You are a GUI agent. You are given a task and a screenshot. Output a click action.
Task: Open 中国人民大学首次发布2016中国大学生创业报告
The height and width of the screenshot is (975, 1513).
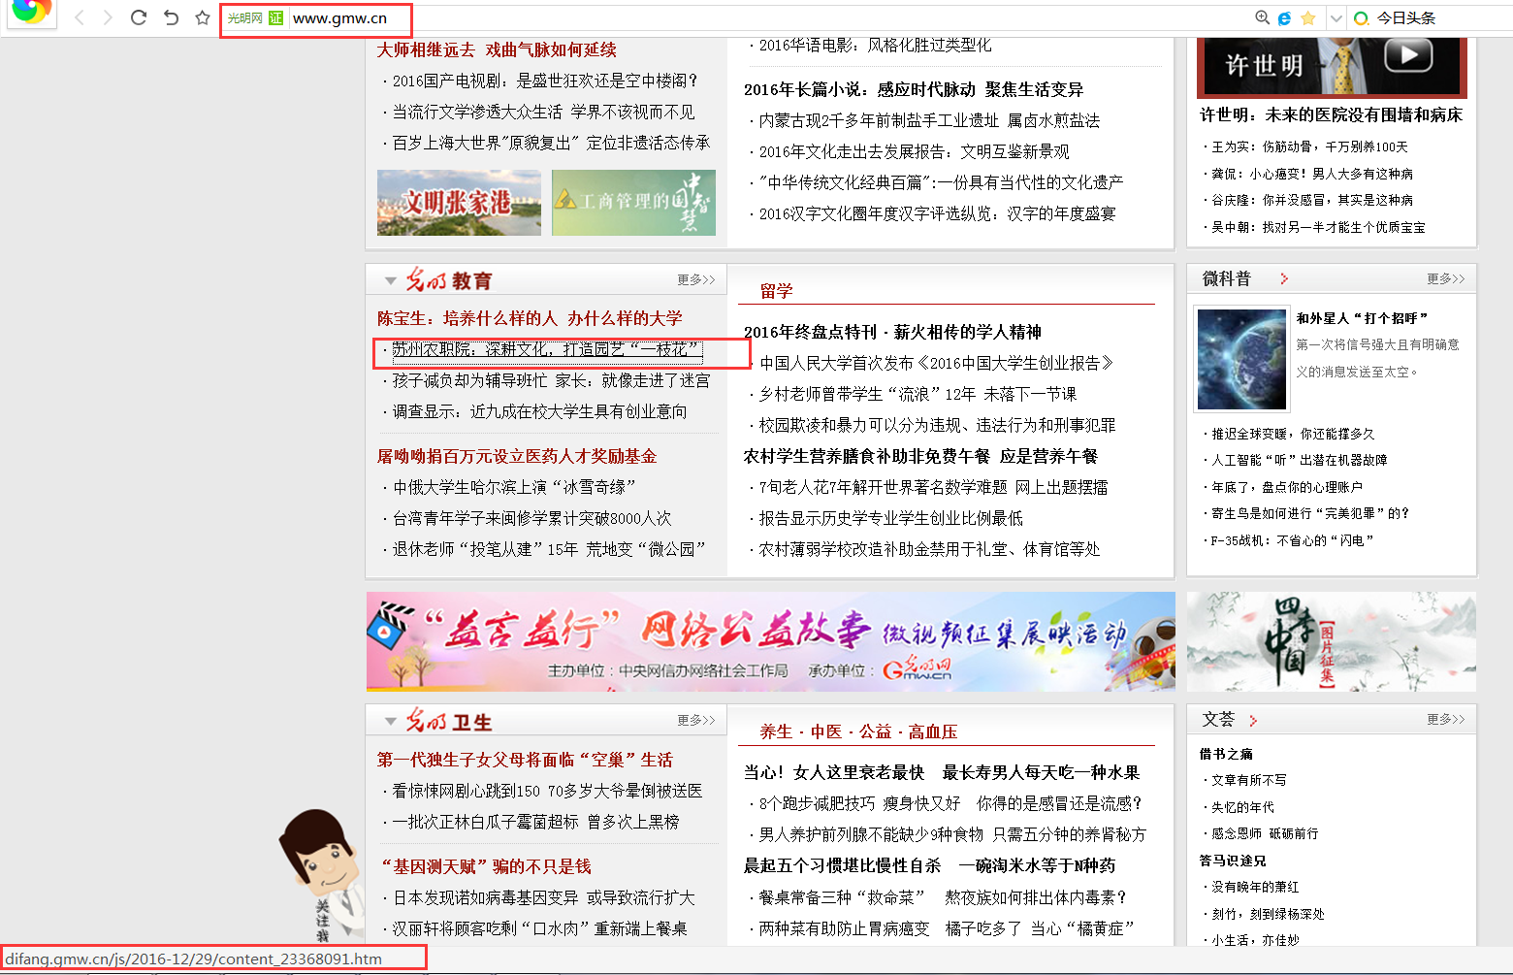[936, 363]
